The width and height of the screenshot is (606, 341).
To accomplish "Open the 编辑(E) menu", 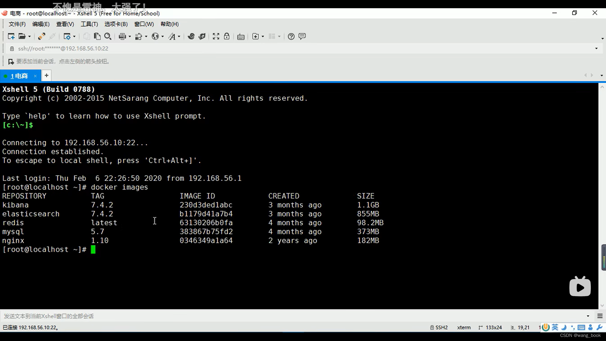I will [x=41, y=24].
